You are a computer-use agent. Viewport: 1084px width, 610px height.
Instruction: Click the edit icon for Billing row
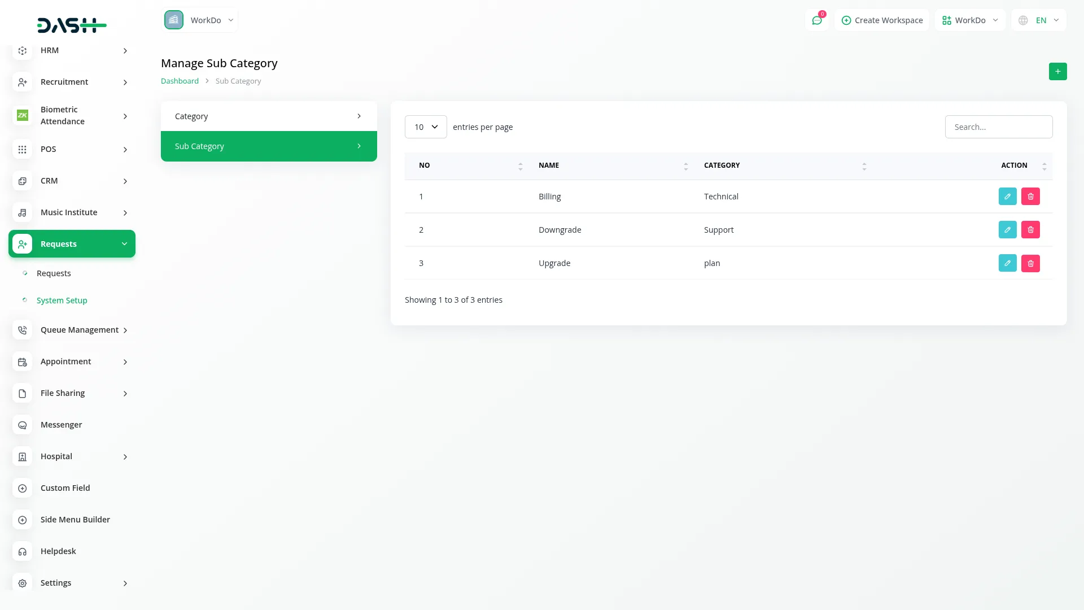click(x=1007, y=197)
